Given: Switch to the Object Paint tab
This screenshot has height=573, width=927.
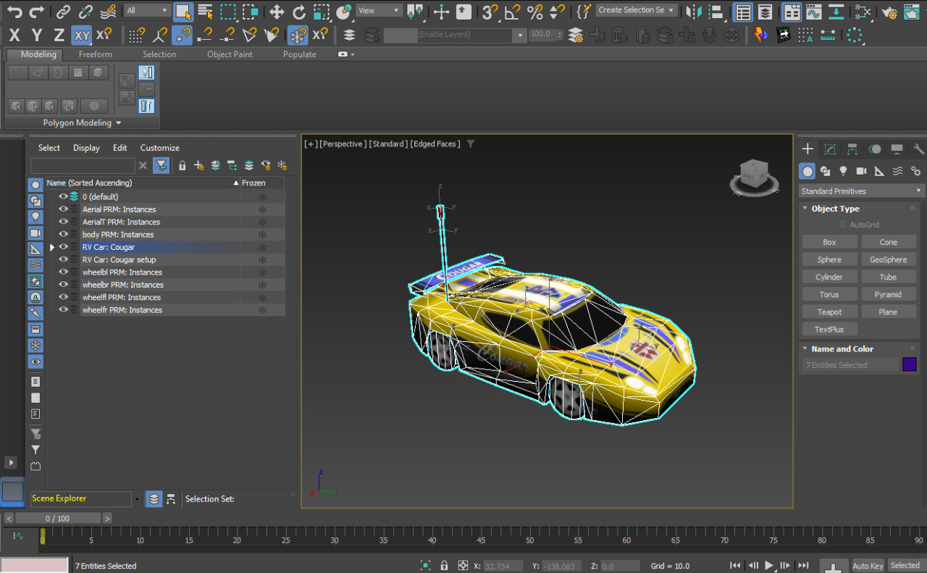Looking at the screenshot, I should tap(230, 54).
